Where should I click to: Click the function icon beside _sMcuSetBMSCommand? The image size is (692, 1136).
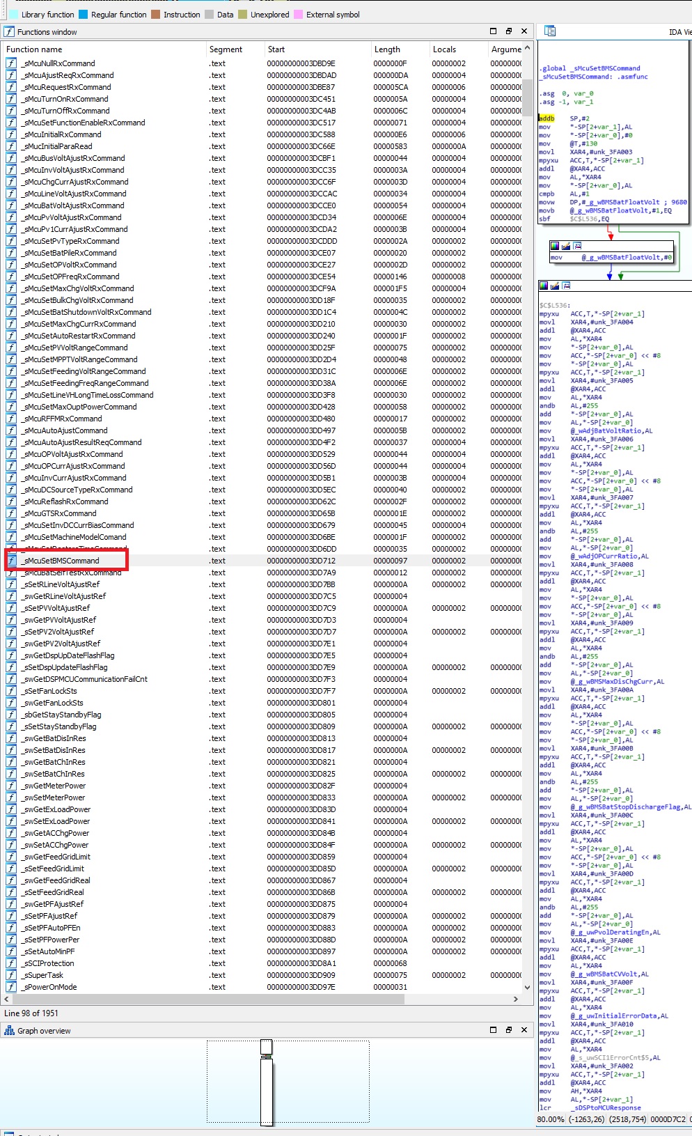coord(11,561)
